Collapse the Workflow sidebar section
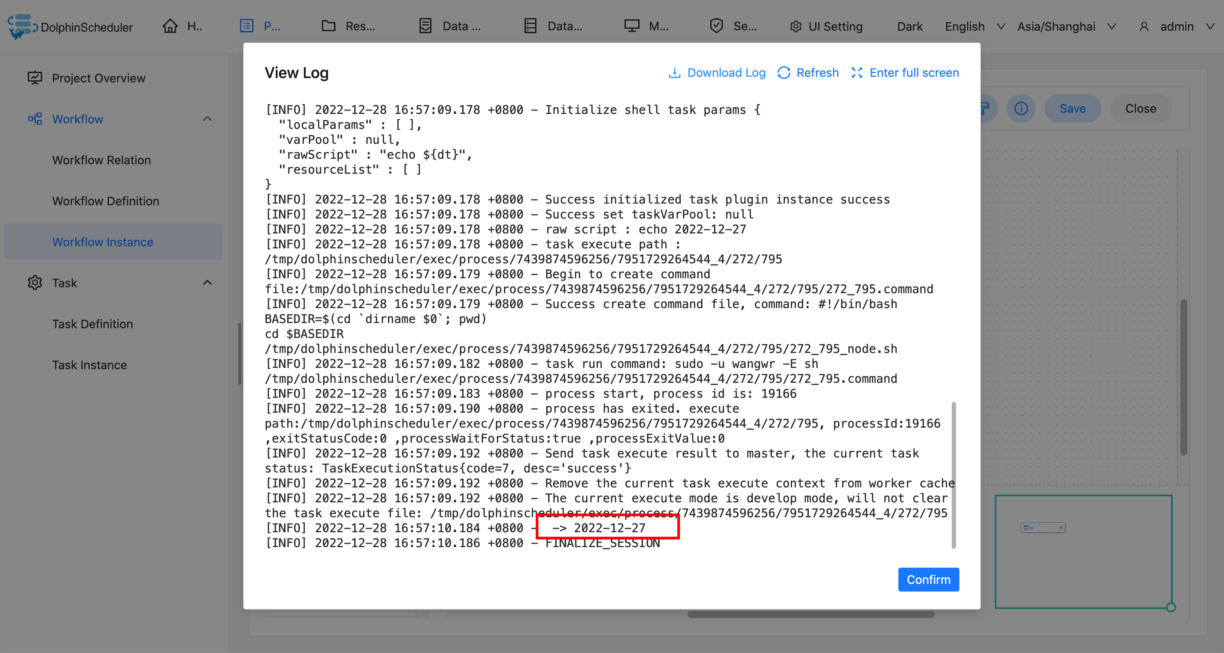The width and height of the screenshot is (1224, 653). pyautogui.click(x=207, y=119)
